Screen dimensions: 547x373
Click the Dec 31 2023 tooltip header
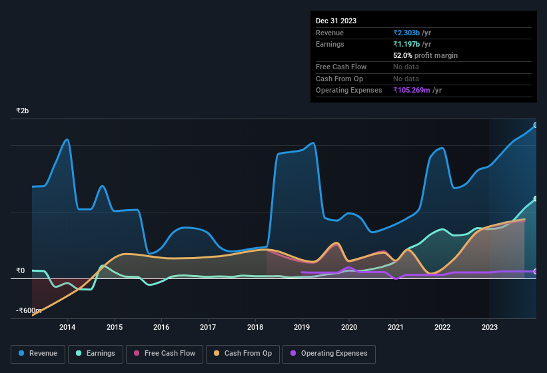pyautogui.click(x=336, y=21)
